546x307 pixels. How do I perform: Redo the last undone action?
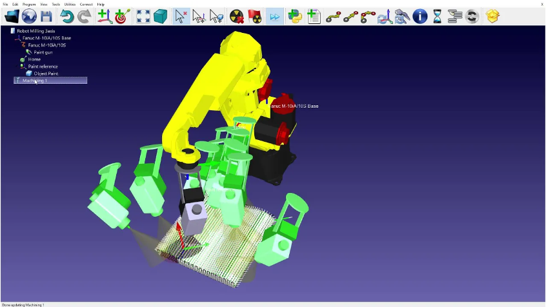tap(84, 16)
